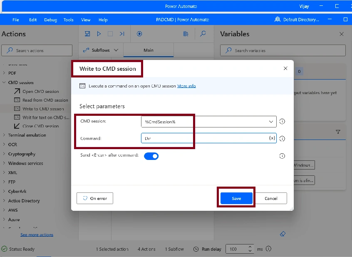
Task: Close the Variables panel
Action: click(x=342, y=34)
